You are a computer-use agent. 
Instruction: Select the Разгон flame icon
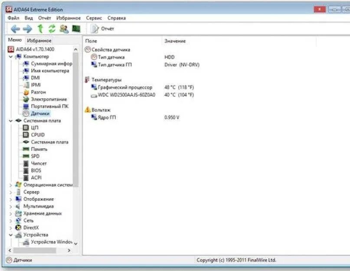[x=26, y=92]
